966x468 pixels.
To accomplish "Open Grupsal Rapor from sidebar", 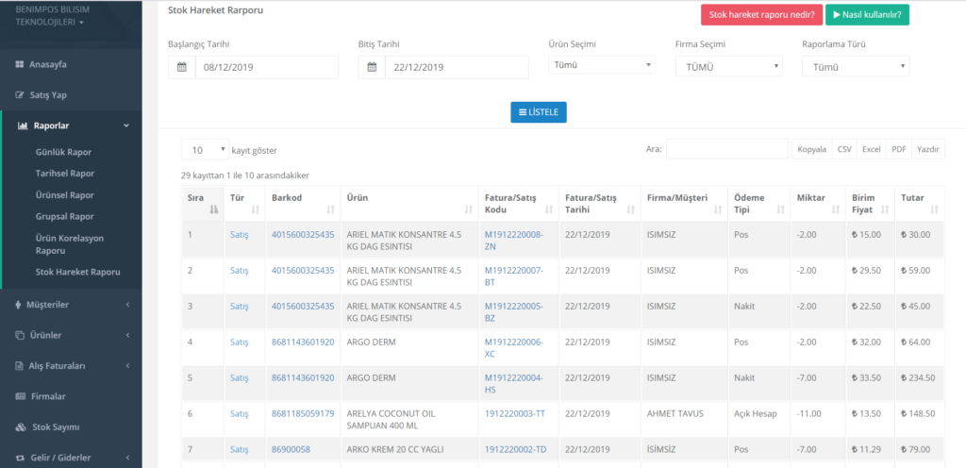I will tap(63, 217).
